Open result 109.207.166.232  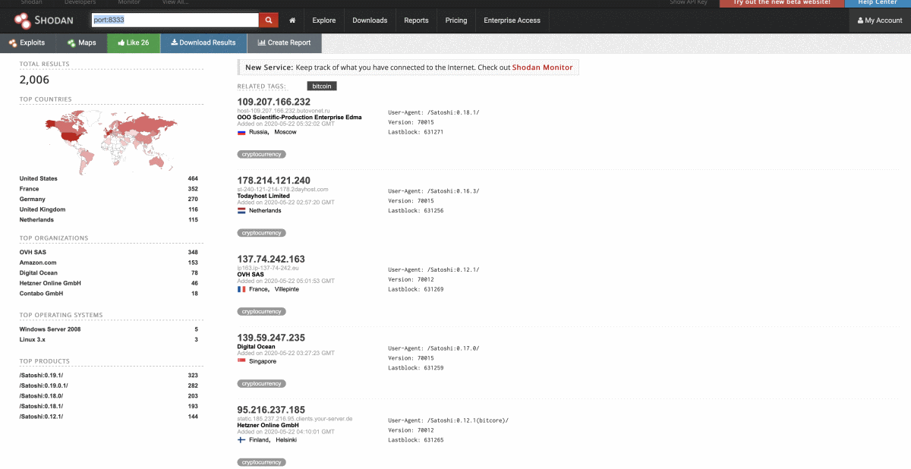pos(274,102)
